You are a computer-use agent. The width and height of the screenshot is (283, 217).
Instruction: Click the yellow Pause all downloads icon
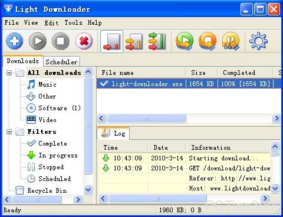(231, 41)
